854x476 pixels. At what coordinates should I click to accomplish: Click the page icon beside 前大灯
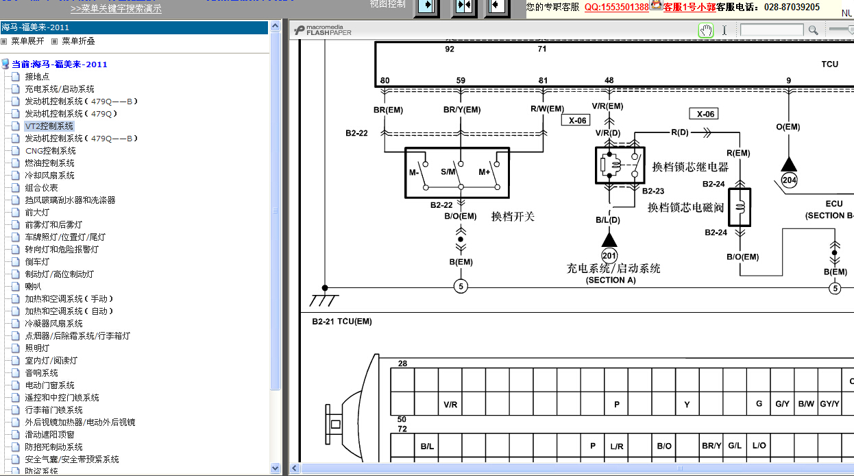click(16, 213)
